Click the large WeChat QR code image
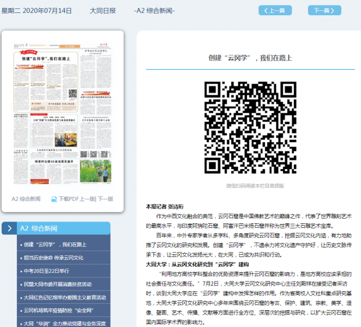The width and height of the screenshot is (361, 327). [x=250, y=127]
